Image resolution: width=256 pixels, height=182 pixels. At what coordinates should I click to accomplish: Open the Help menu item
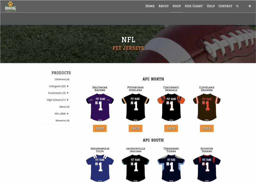click(x=211, y=6)
